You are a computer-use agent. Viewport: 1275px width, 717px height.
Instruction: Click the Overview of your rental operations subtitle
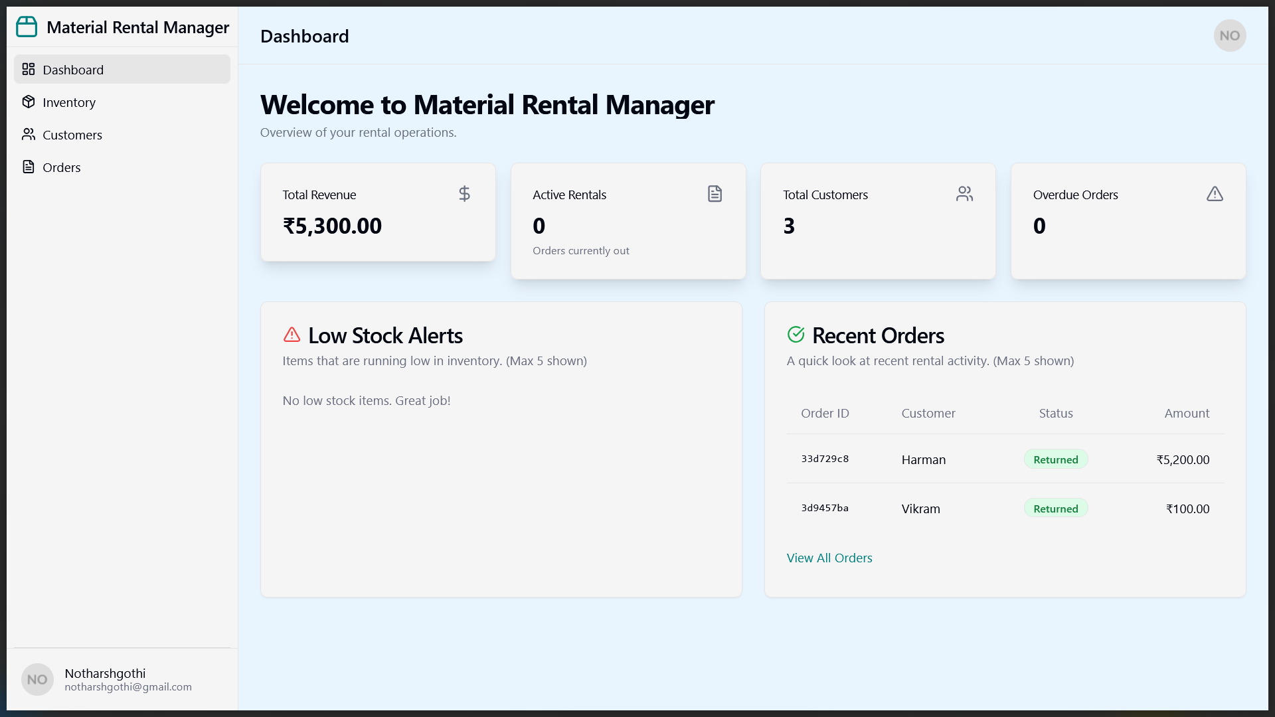point(358,132)
